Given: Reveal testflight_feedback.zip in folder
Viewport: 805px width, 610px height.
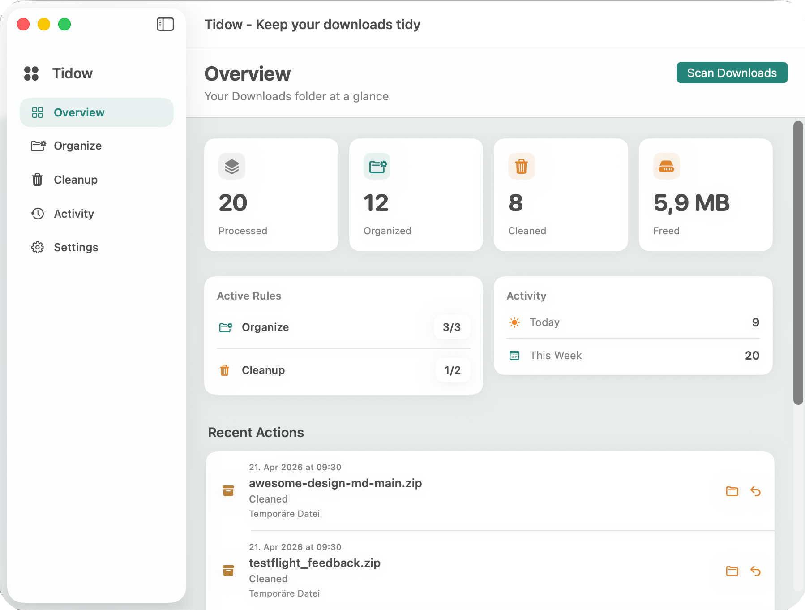Looking at the screenshot, I should click(732, 571).
